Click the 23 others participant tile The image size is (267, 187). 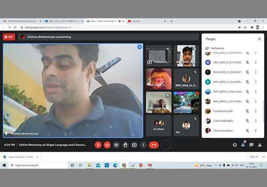[158, 125]
